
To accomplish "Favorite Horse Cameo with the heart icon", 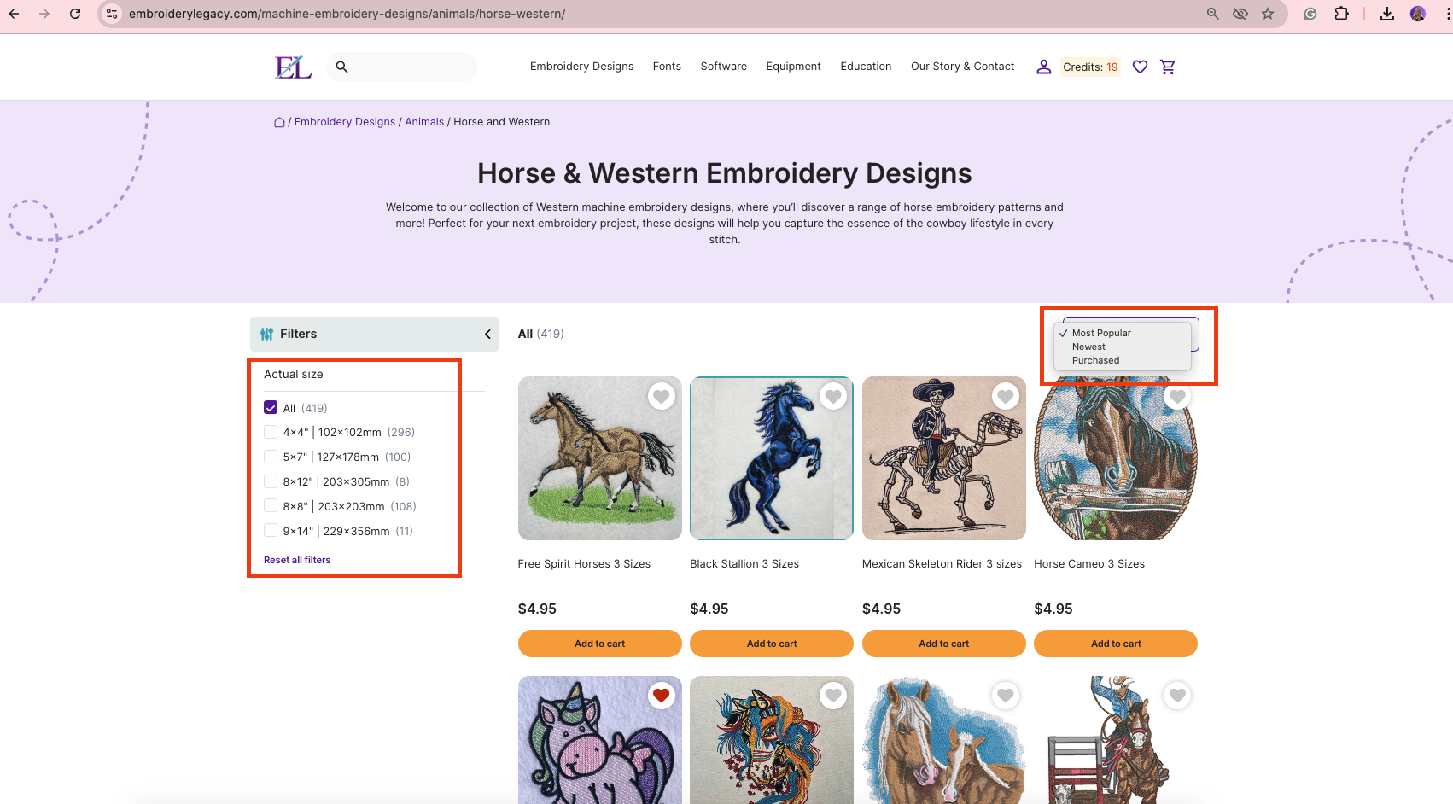I will [1177, 396].
